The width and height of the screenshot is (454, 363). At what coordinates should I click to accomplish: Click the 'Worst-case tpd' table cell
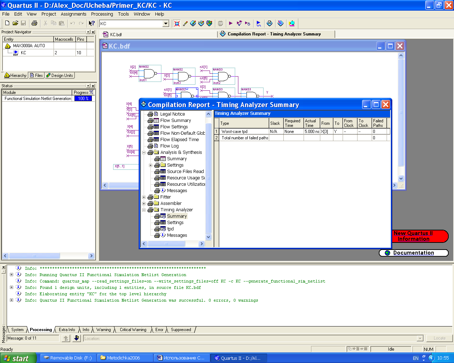(x=244, y=132)
